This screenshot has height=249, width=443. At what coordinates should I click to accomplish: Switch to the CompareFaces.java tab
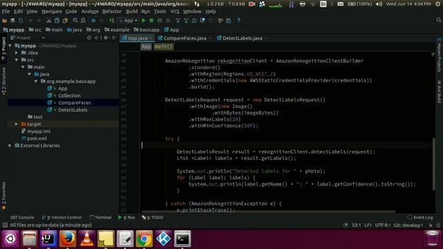(x=185, y=38)
